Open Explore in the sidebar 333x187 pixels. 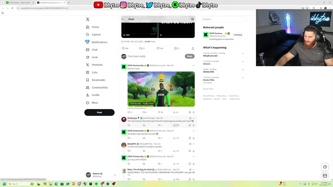point(93,35)
